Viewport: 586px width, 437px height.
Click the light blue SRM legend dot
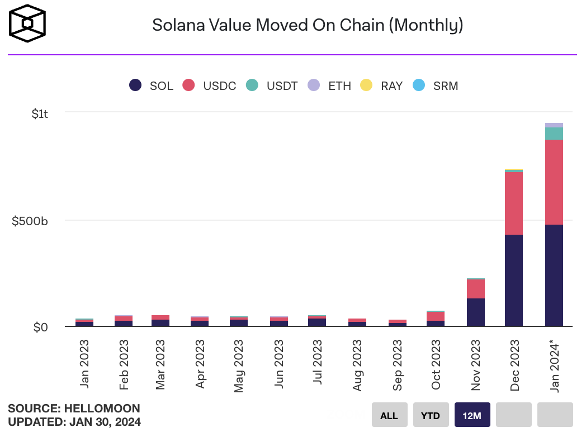pos(418,85)
